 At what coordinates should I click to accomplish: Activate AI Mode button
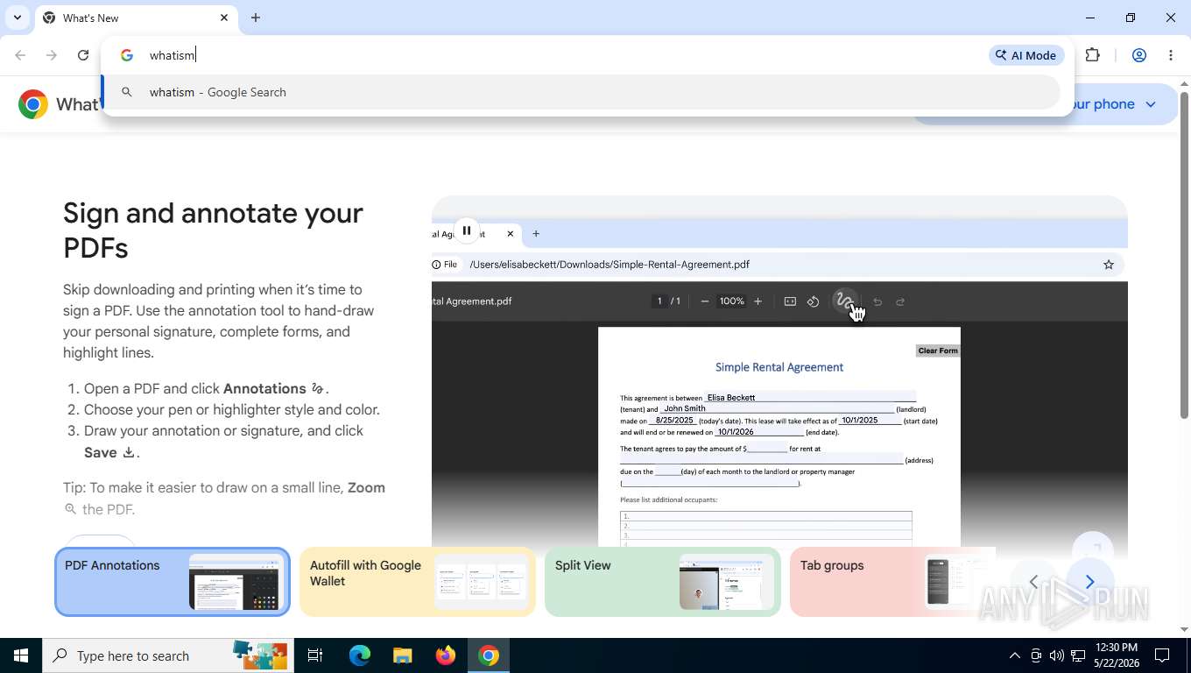(1026, 55)
